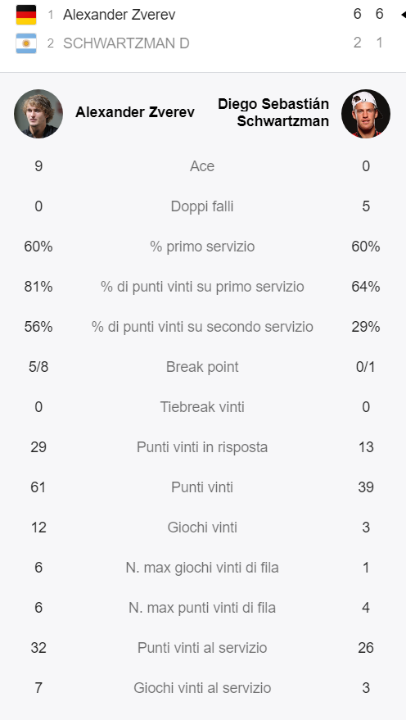Click Schwartzman's 39 punti vinti value

point(366,487)
